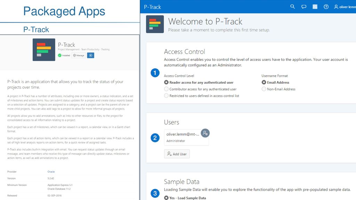This screenshot has width=356, height=200.
Task: Select Yes - Load Sample Data option
Action: pyautogui.click(x=166, y=198)
